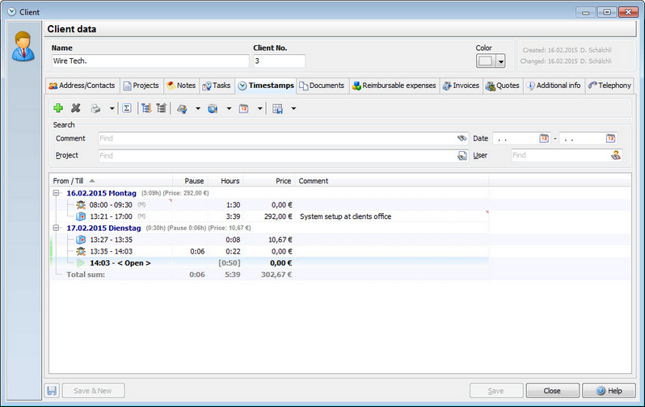Open print options dropdown arrow
The image size is (645, 407).
pos(112,108)
